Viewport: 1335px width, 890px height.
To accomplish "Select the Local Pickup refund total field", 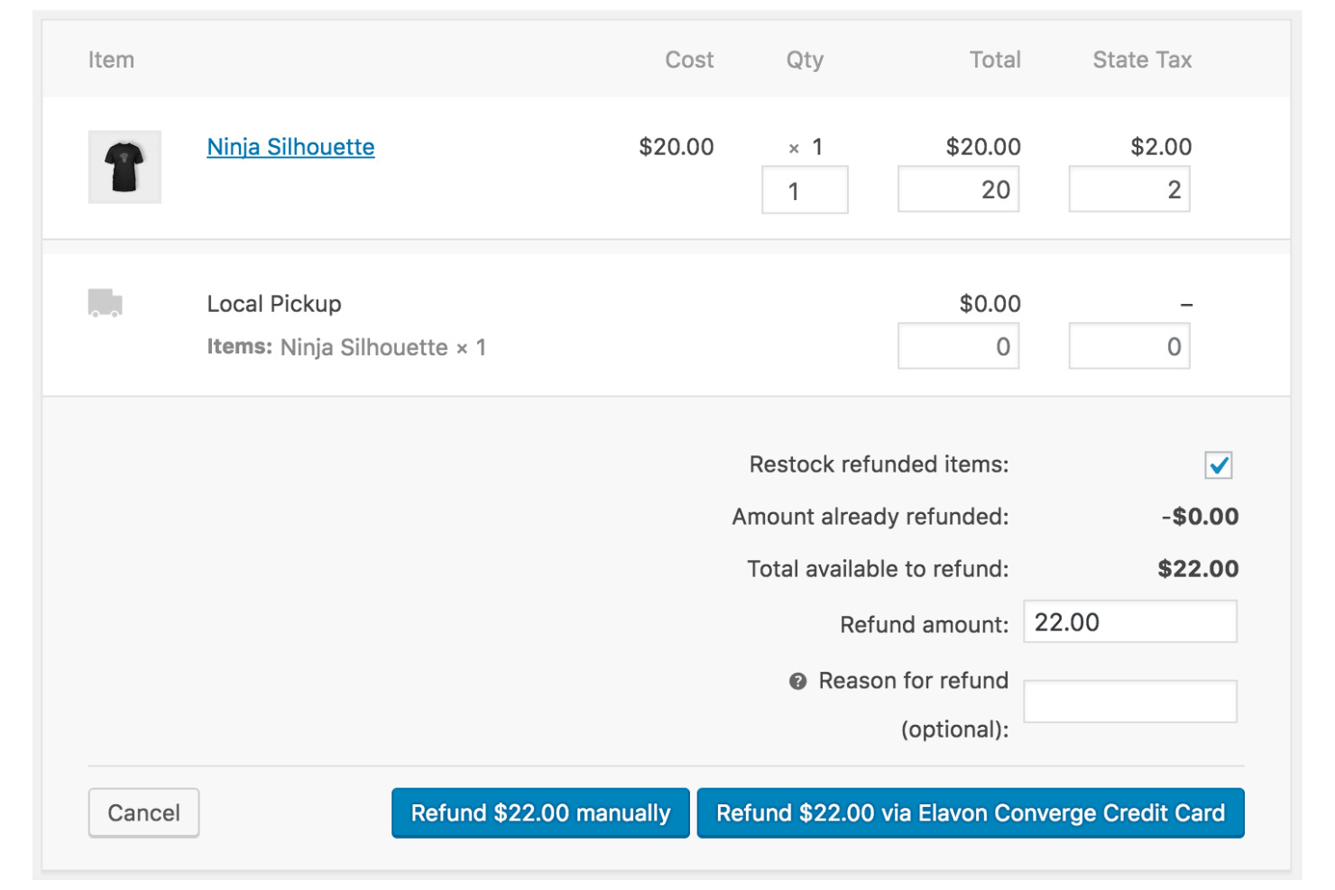I will click(x=958, y=345).
